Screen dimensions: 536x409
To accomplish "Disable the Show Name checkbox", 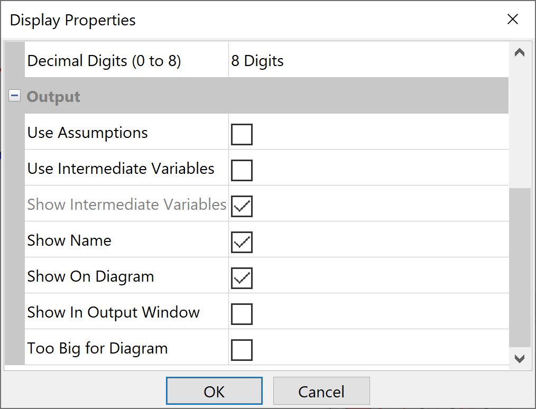I will click(x=242, y=242).
